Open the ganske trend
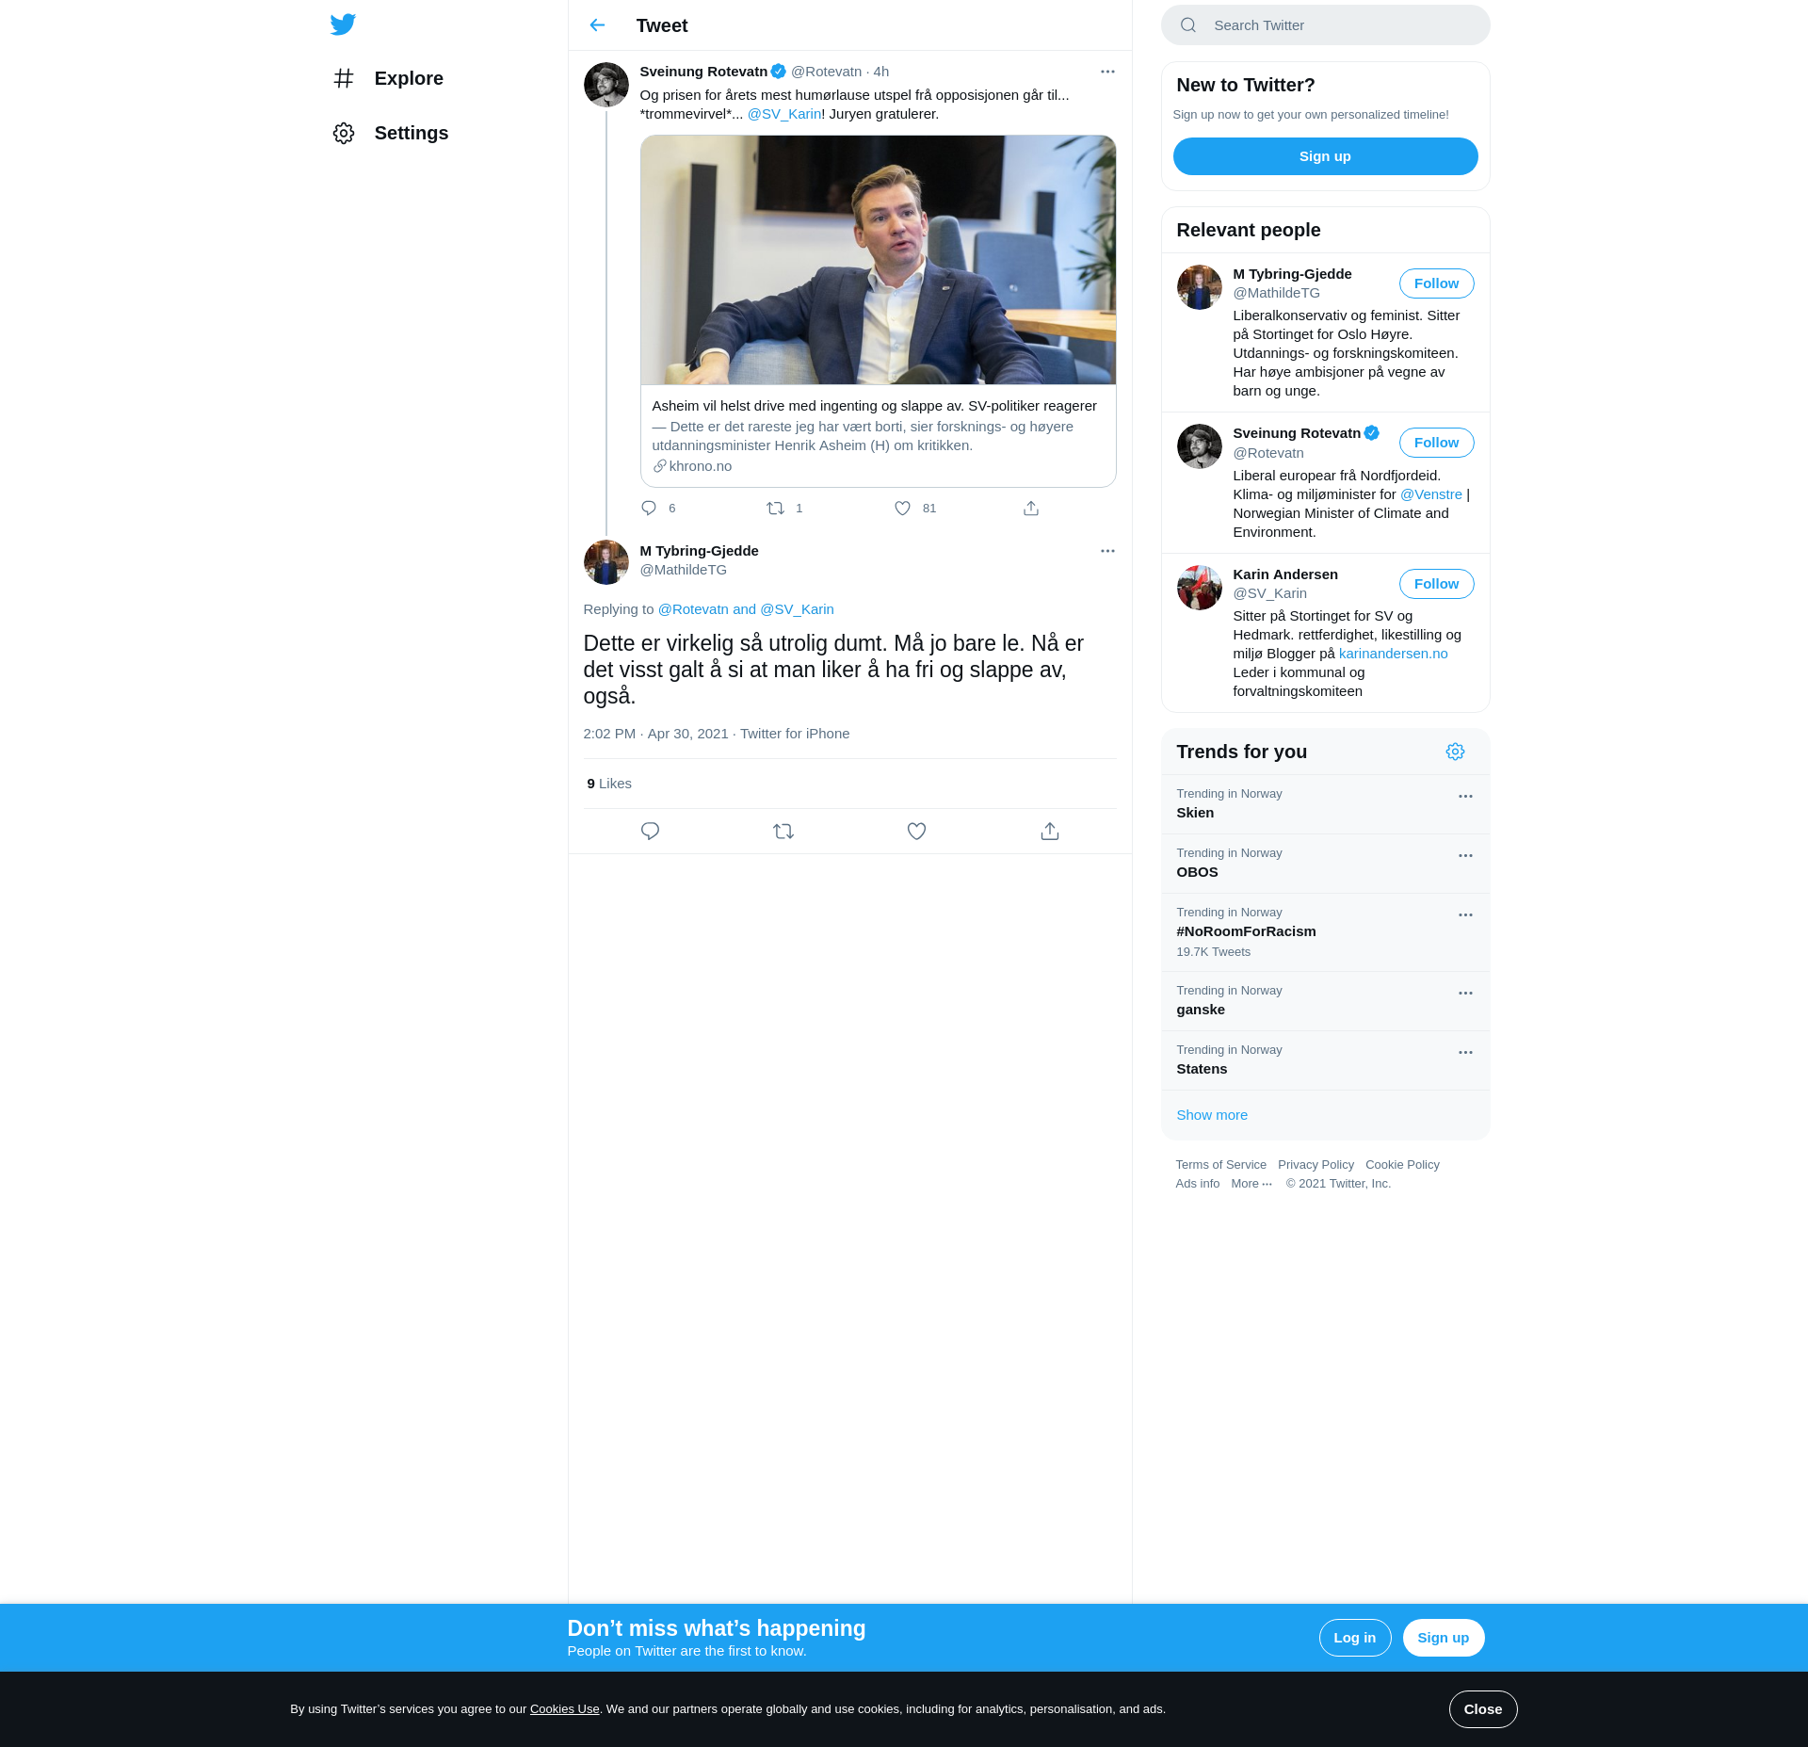Screen dimensions: 1808x1747 (1325, 1001)
